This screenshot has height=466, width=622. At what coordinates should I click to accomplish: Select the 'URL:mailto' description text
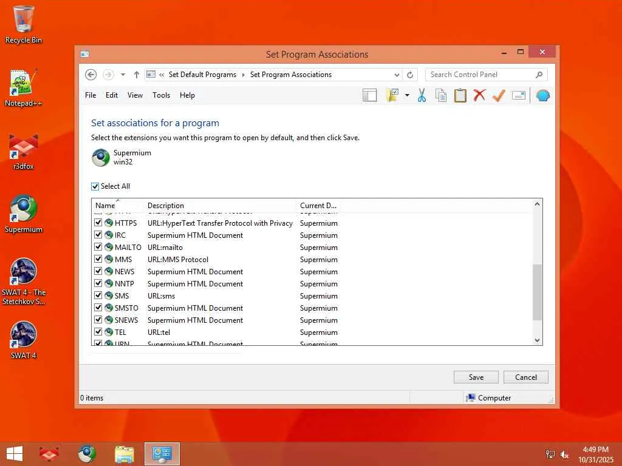165,248
